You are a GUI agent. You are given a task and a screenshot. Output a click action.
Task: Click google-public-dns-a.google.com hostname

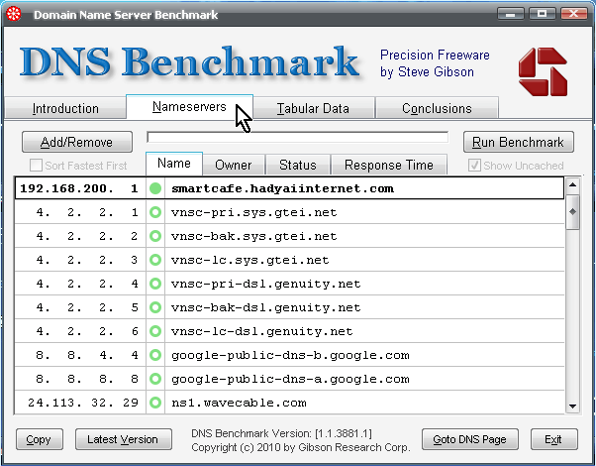[x=290, y=379]
